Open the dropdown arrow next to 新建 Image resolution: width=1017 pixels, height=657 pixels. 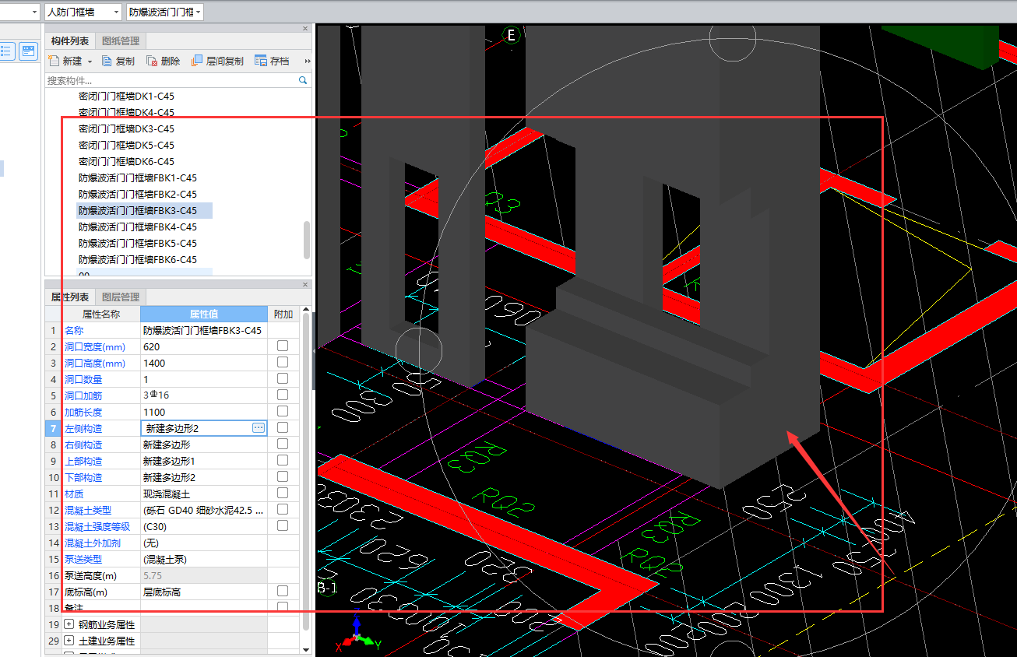coord(90,61)
